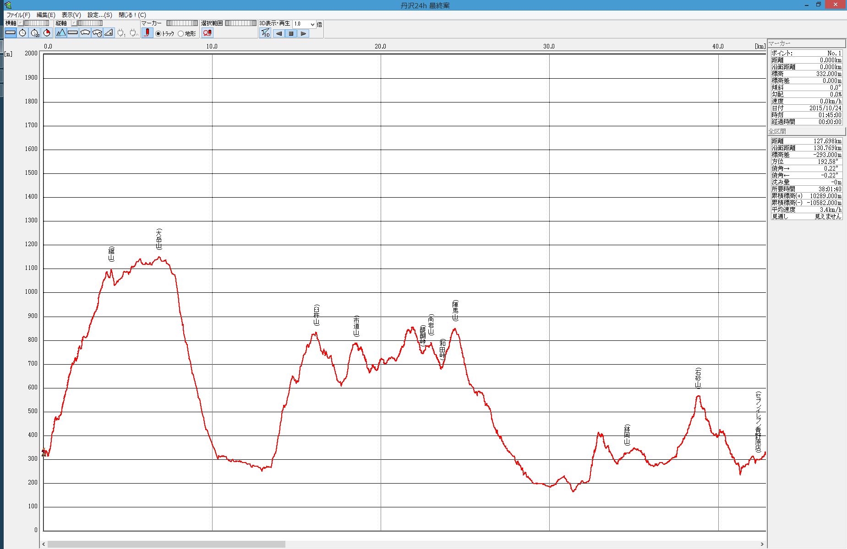Click the 日付 2015/10/24 value
The height and width of the screenshot is (549, 847).
coord(825,108)
